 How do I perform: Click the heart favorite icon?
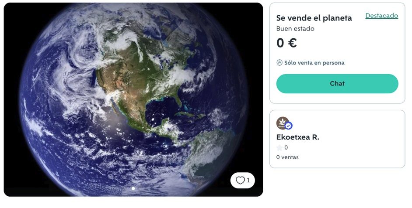pos(240,180)
